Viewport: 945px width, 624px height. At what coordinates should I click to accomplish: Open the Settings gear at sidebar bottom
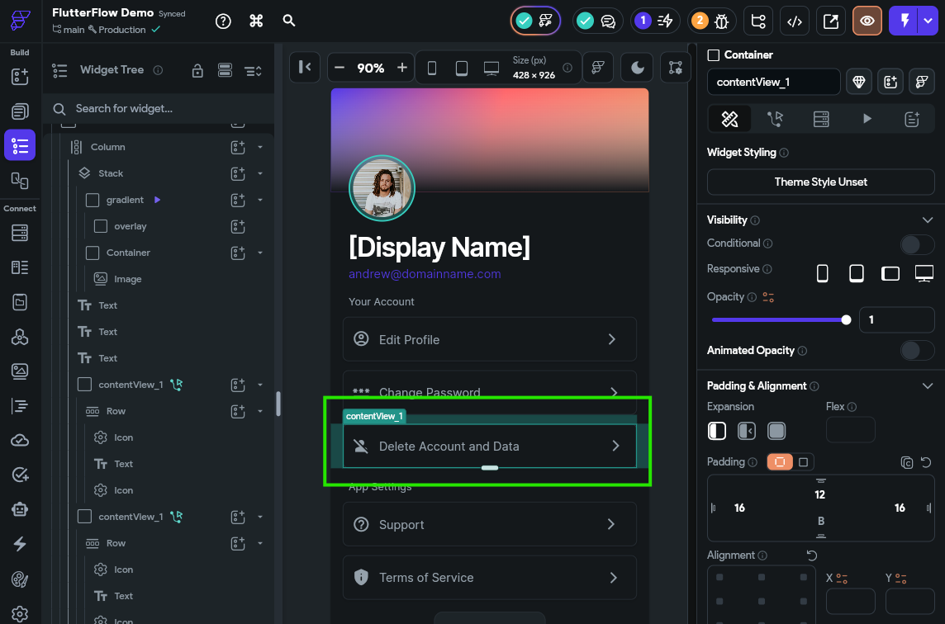point(20,614)
